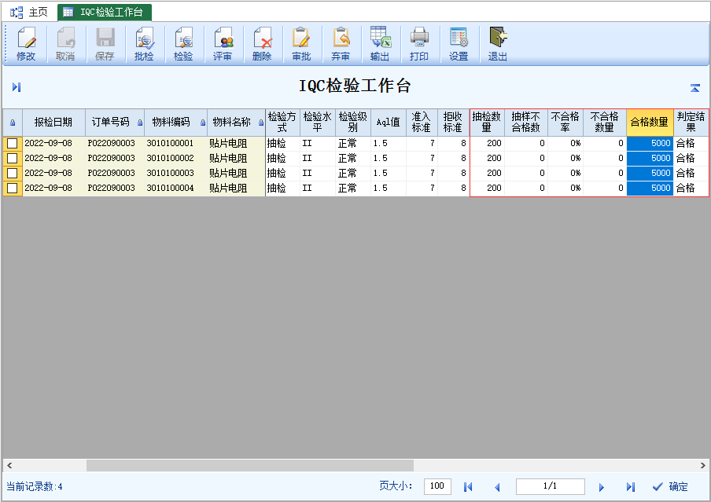Click the horizontal scrollbar thumb

249,465
